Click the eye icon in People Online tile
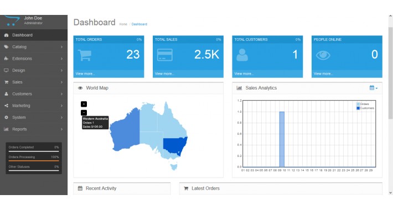This screenshot has height=210, width=393. (x=323, y=55)
